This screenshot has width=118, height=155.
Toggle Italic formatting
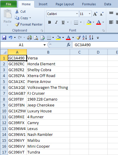click(56, 22)
